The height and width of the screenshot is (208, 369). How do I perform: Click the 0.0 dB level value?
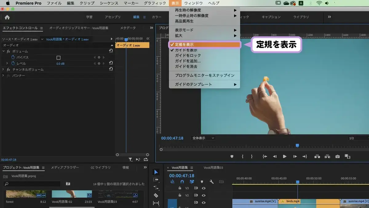tap(60, 63)
